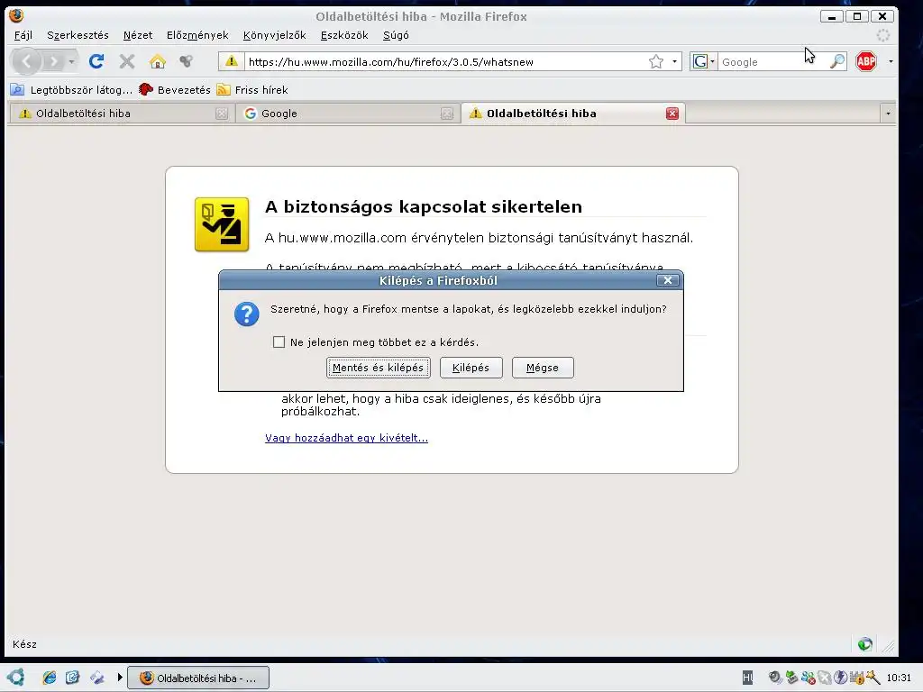The image size is (923, 692).
Task: Click the search magnifier icon
Action: tap(836, 61)
